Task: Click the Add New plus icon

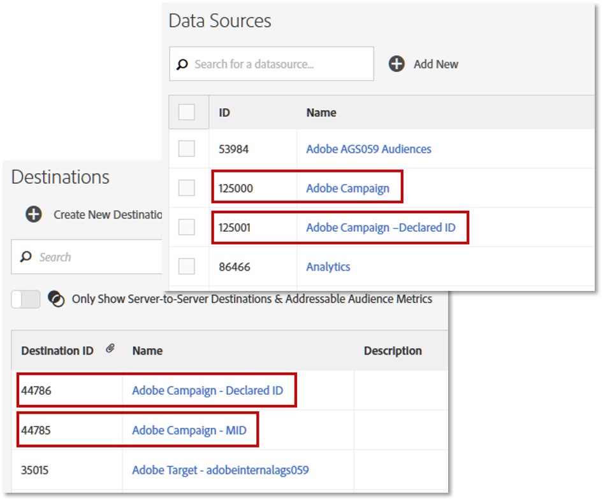Action: pyautogui.click(x=396, y=64)
